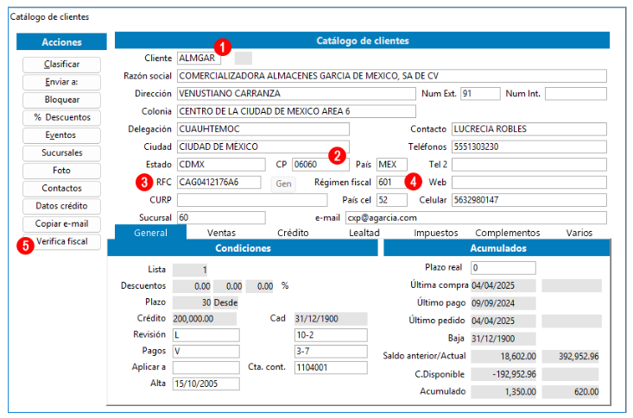Click the Delegación field CUAUHTEMOC
Screen dimensions: 633x418
click(x=263, y=129)
